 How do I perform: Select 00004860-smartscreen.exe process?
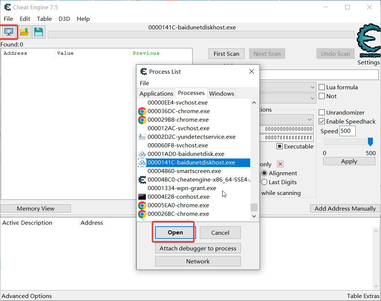click(194, 171)
